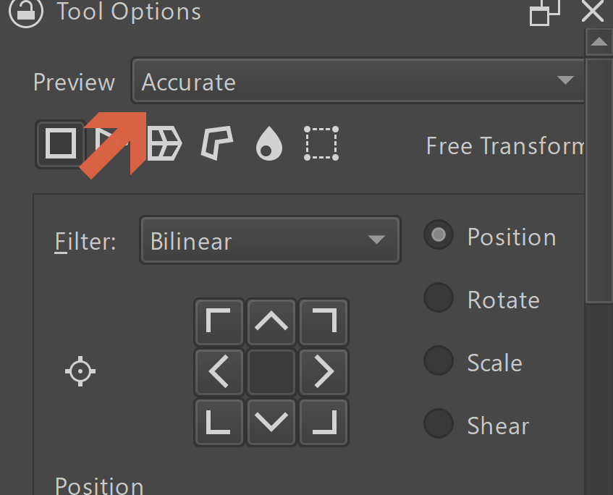Select the Scale radio button
This screenshot has width=613, height=495.
coord(438,360)
